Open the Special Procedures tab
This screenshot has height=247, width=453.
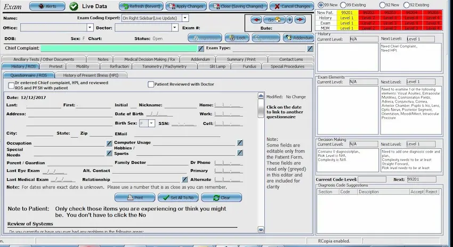[287, 66]
